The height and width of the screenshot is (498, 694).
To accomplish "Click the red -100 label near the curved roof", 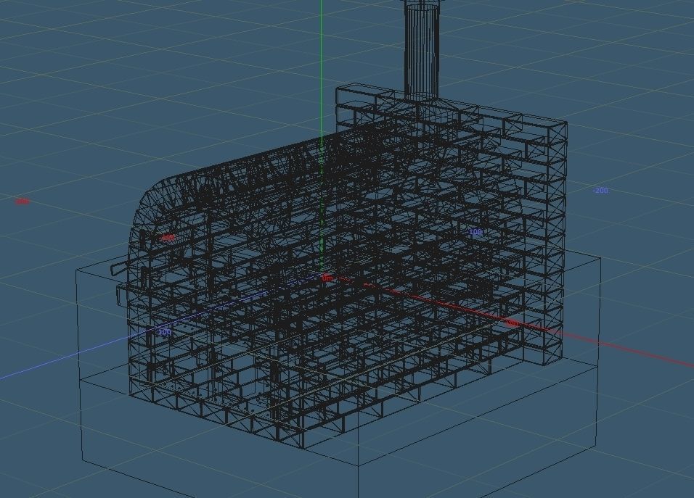I will click(167, 238).
